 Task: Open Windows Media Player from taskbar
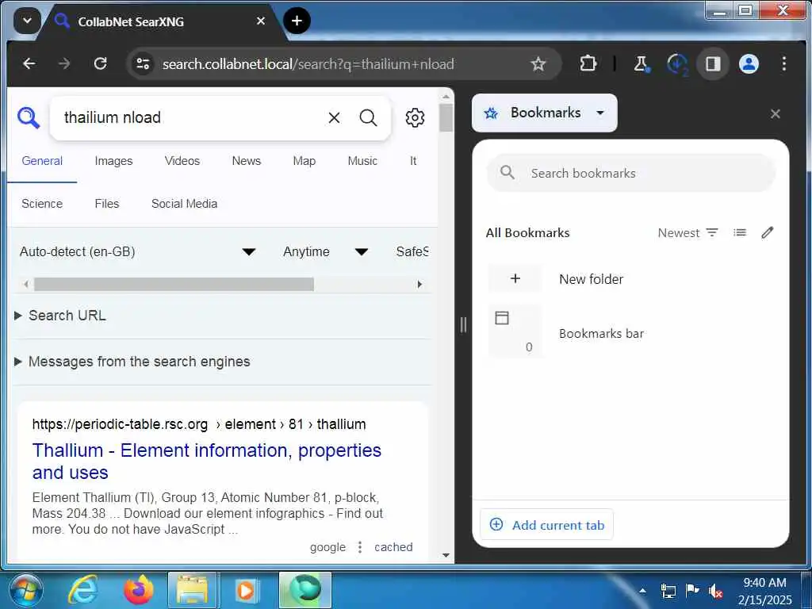coord(246,590)
